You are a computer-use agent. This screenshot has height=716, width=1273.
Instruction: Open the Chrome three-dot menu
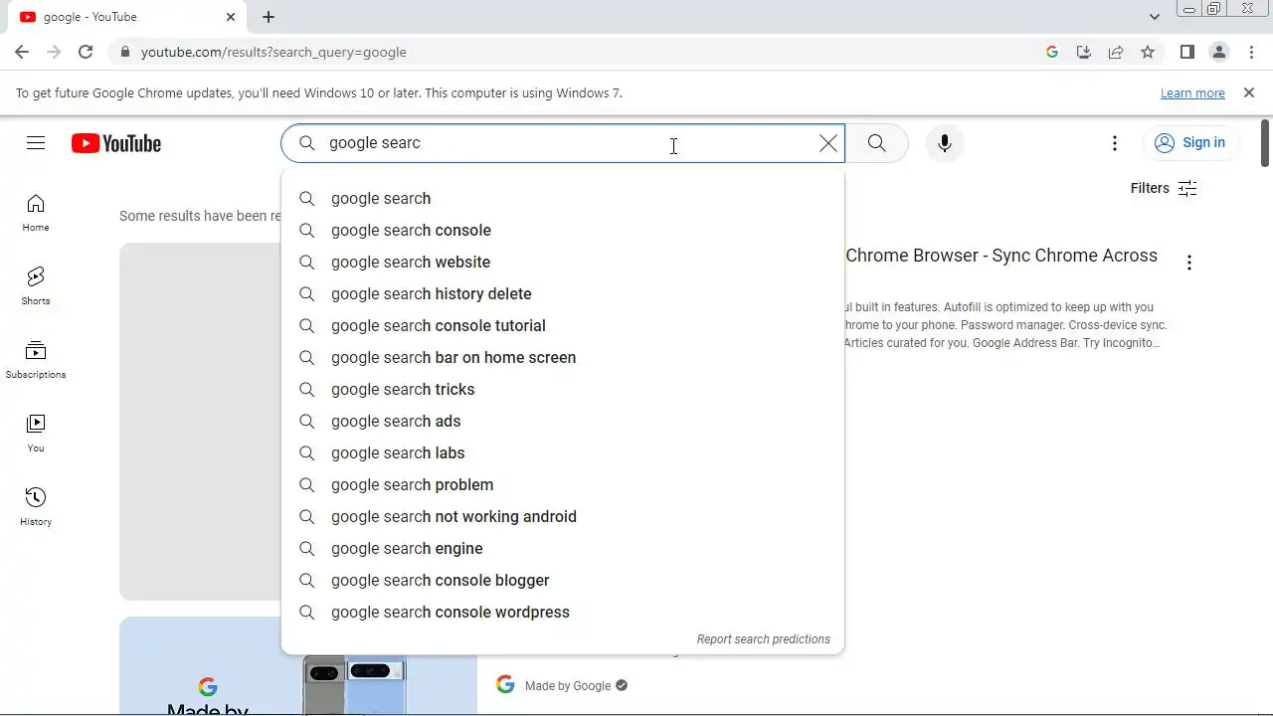click(x=1251, y=52)
